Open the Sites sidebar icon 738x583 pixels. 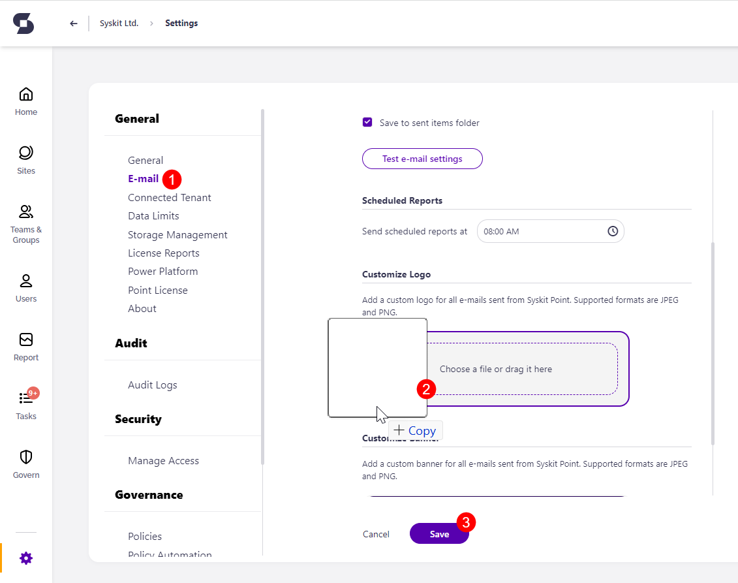[26, 160]
